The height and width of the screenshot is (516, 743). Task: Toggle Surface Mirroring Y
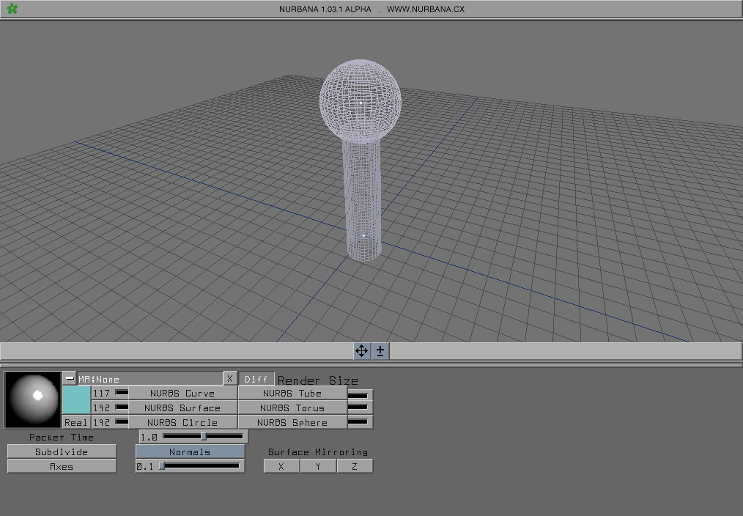[x=318, y=466]
